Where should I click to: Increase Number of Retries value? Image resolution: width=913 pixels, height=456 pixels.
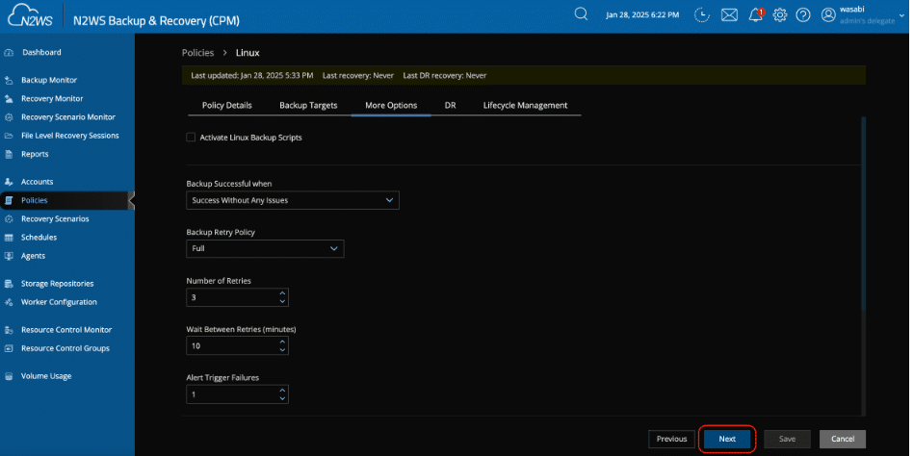[282, 293]
